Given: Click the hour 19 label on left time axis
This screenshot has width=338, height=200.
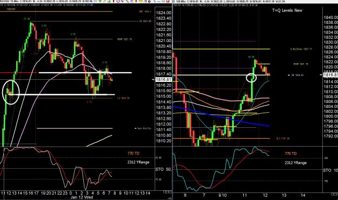Looking at the screenshot, I should coord(43,193).
